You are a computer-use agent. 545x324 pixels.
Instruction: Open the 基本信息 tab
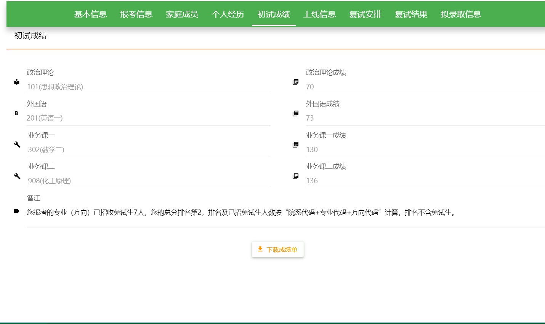(90, 14)
